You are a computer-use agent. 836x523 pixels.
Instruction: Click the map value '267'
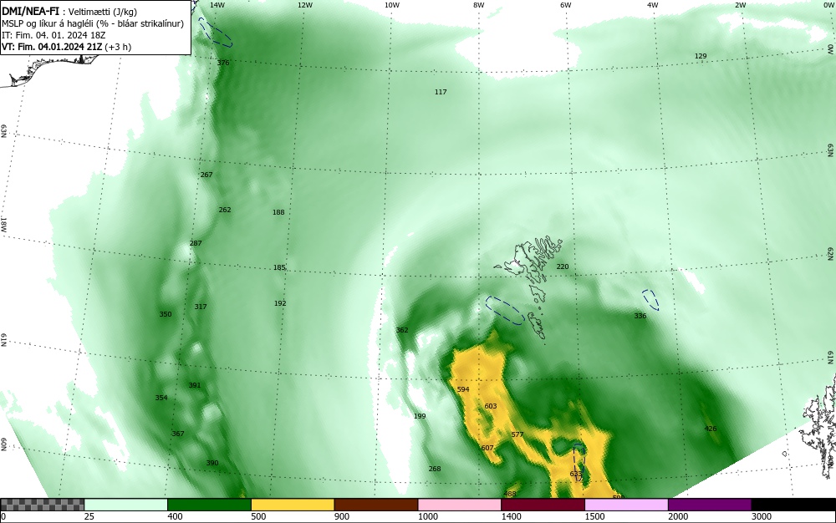tap(206, 175)
